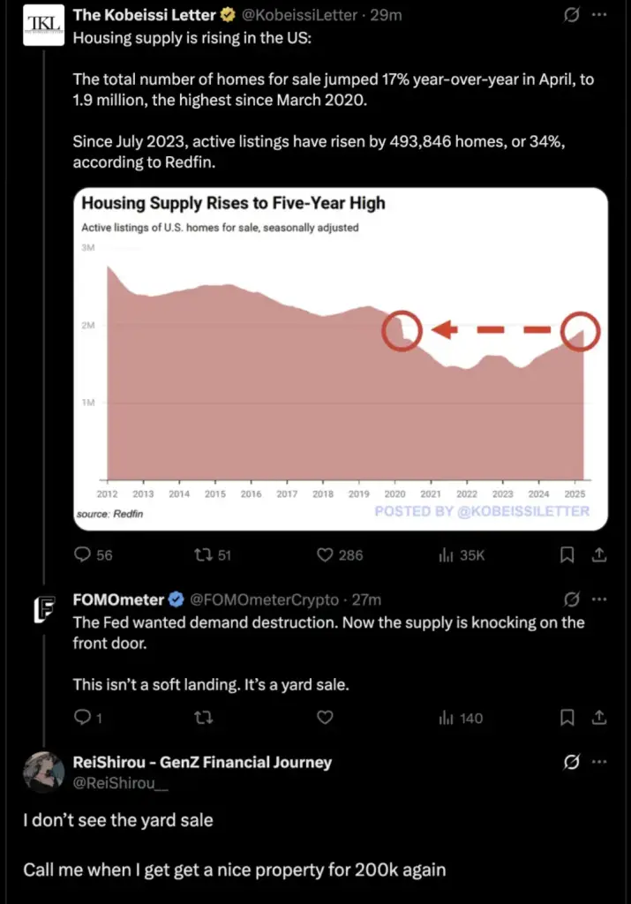Bookmark the Kobeissi Letter post
Viewport: 631px width, 904px height.
[567, 554]
